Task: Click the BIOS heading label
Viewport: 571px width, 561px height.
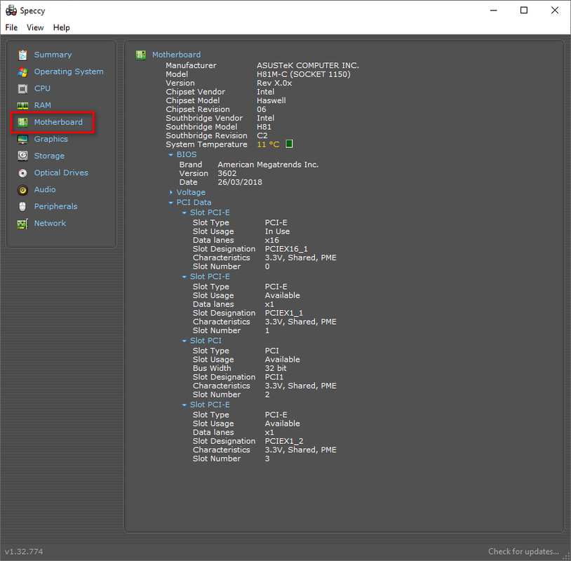Action: pyautogui.click(x=187, y=154)
